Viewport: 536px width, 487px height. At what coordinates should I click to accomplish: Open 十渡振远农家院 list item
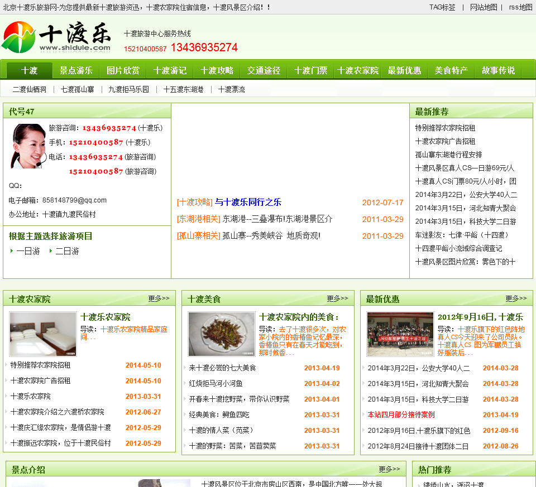click(60, 443)
